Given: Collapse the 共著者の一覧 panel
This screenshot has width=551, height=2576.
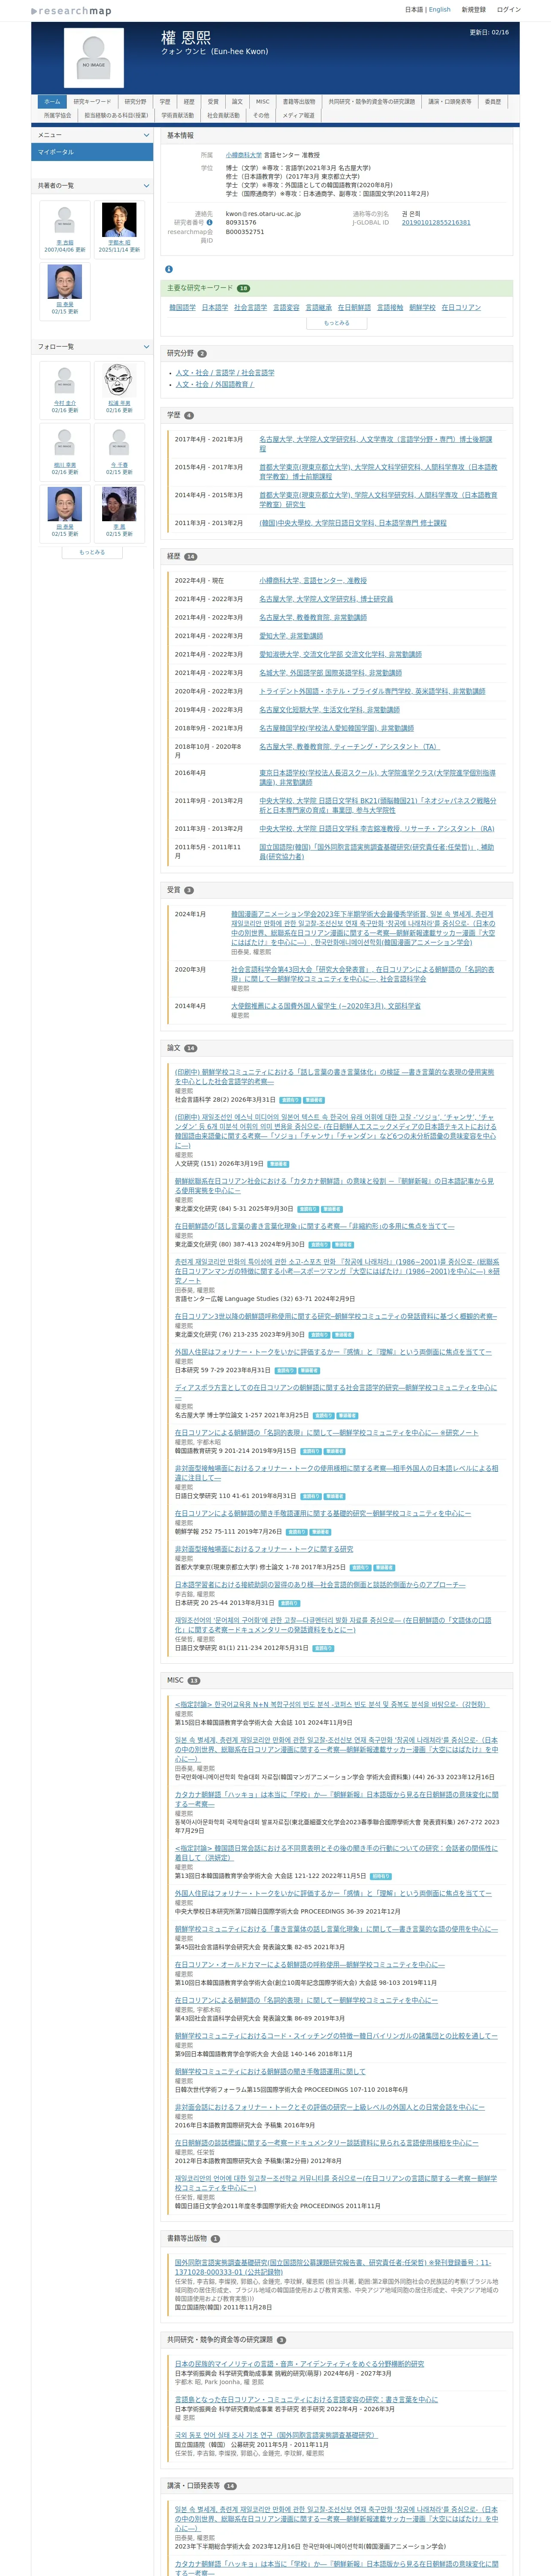Looking at the screenshot, I should [x=146, y=186].
